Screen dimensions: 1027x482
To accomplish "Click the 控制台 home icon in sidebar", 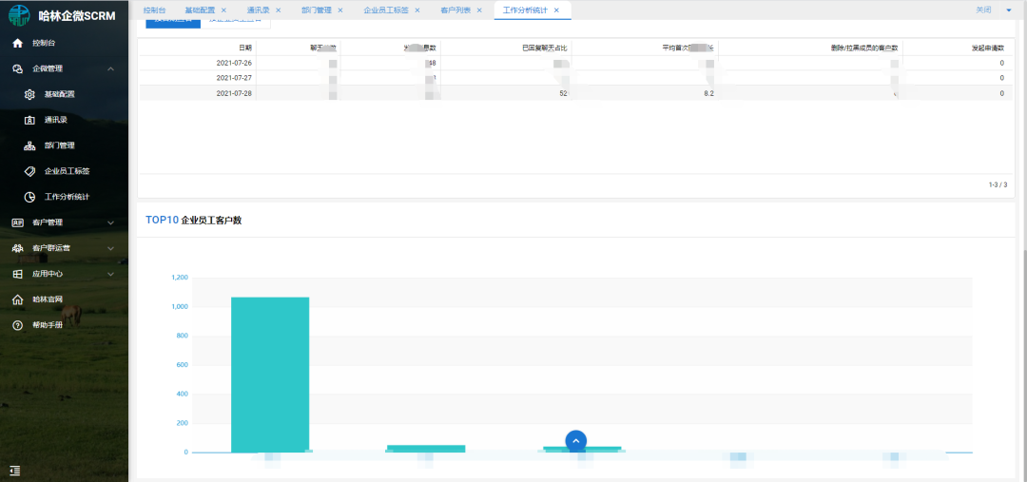I will 17,44.
